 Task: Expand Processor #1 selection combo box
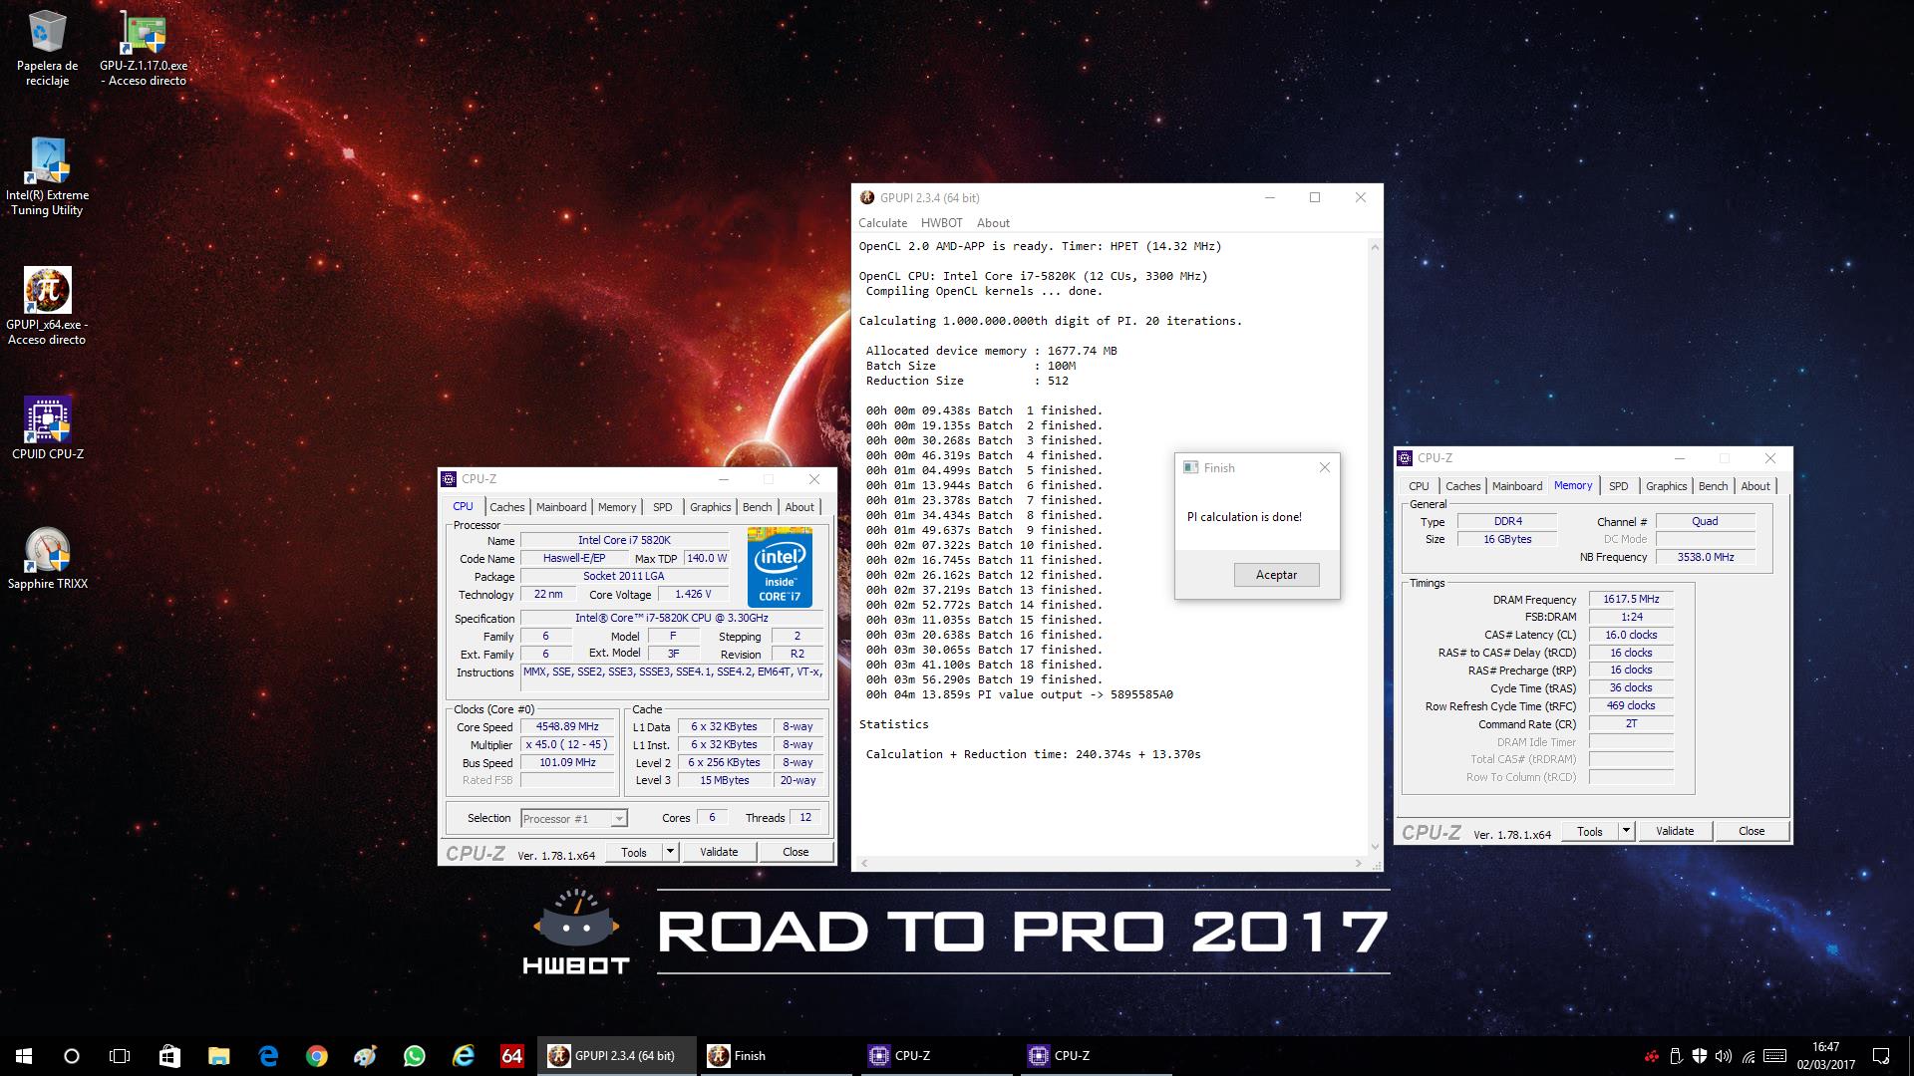click(574, 819)
